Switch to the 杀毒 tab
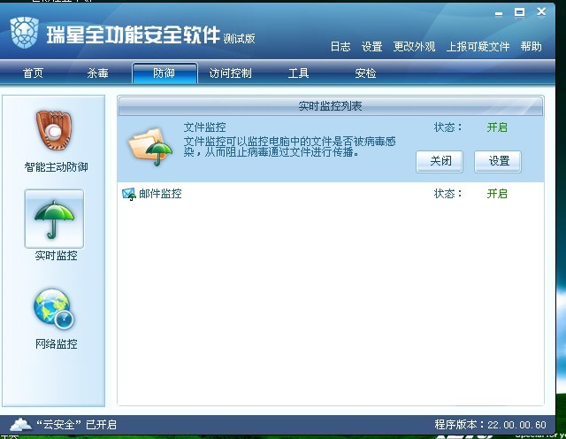The width and height of the screenshot is (566, 439). [x=97, y=73]
